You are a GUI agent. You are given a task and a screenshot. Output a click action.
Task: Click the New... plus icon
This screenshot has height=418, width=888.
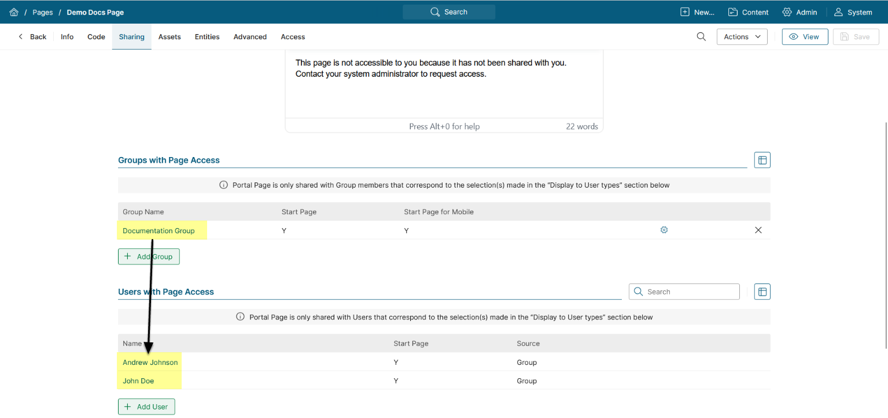[x=685, y=12]
